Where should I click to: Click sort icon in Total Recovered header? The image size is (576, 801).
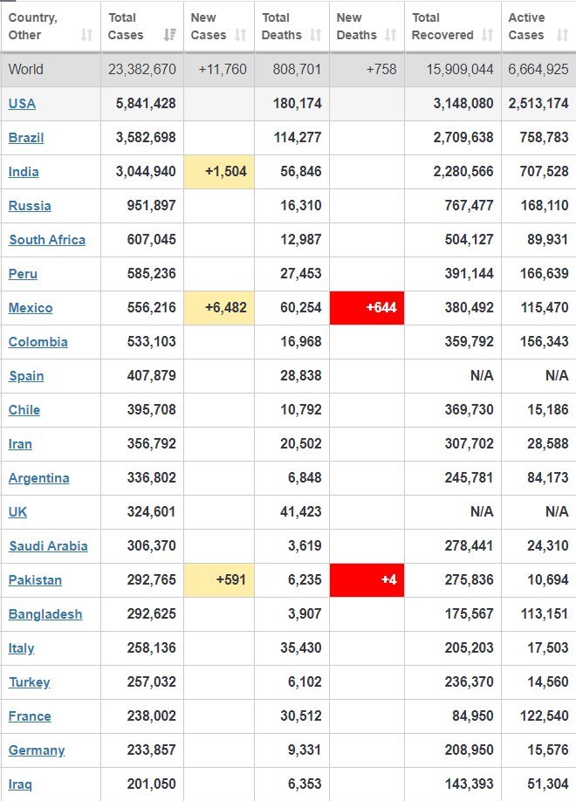487,35
